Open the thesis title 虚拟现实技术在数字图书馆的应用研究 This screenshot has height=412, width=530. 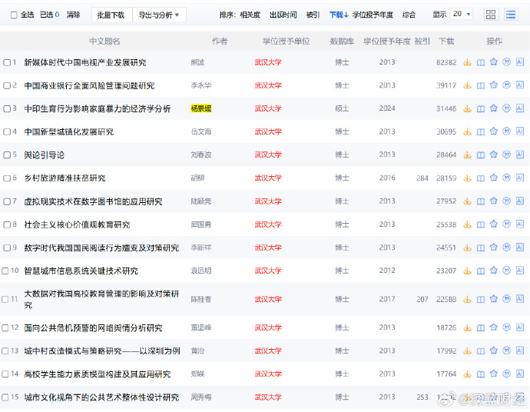click(x=93, y=201)
